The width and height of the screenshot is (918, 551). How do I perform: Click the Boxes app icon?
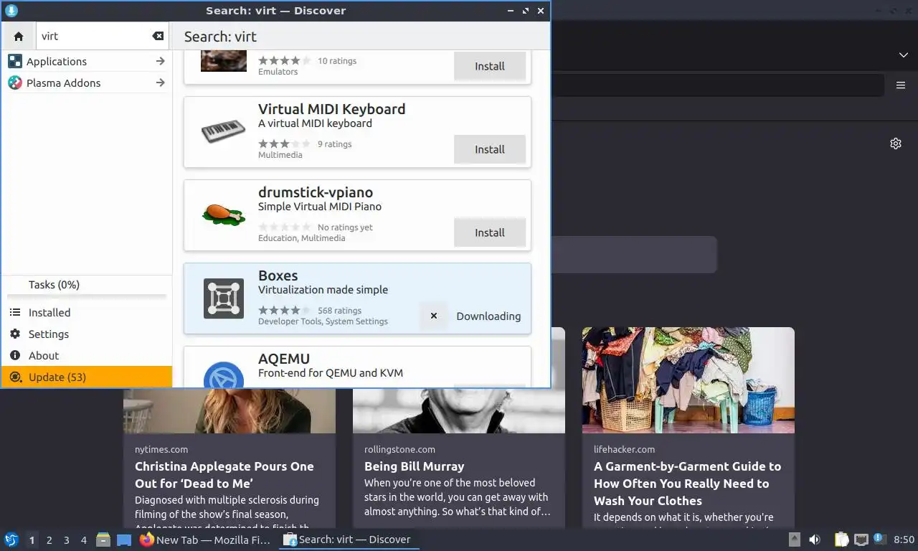224,298
